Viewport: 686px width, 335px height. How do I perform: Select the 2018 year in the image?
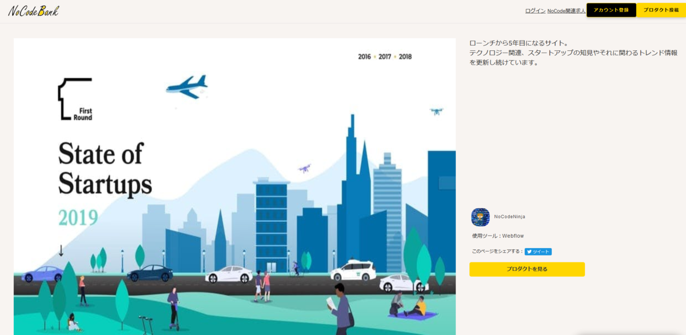(405, 57)
